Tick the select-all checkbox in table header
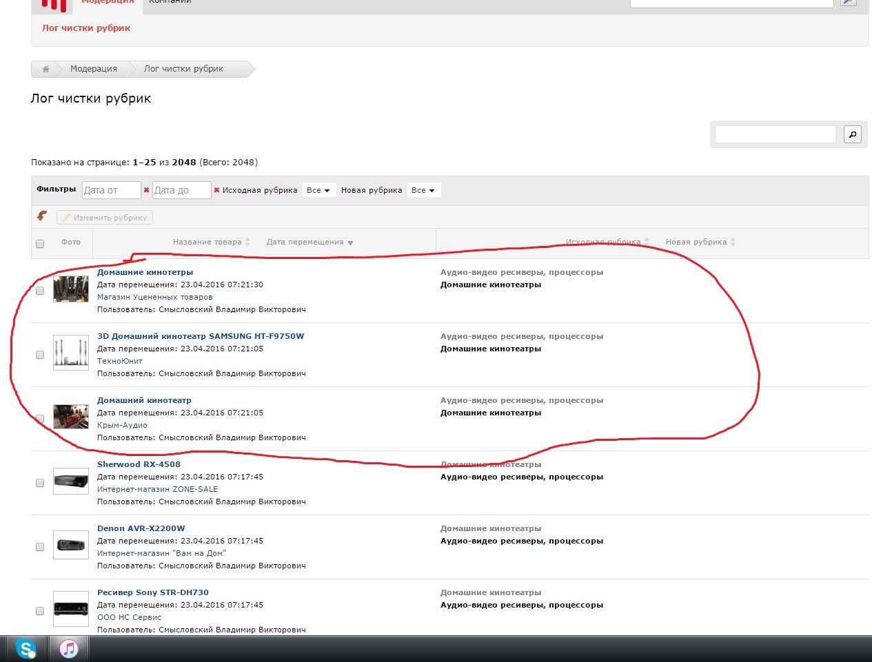The height and width of the screenshot is (662, 872). [x=40, y=244]
